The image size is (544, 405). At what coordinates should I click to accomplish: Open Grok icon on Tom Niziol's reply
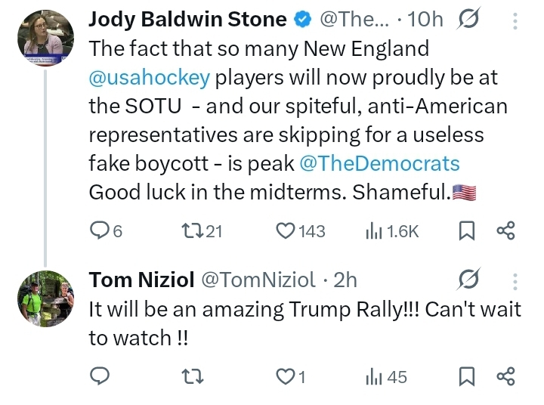coord(470,281)
